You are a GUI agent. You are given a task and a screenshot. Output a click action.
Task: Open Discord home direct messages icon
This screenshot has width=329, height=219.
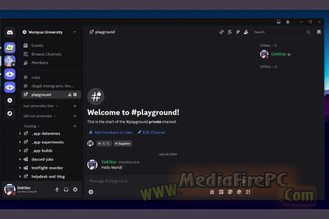[10, 32]
